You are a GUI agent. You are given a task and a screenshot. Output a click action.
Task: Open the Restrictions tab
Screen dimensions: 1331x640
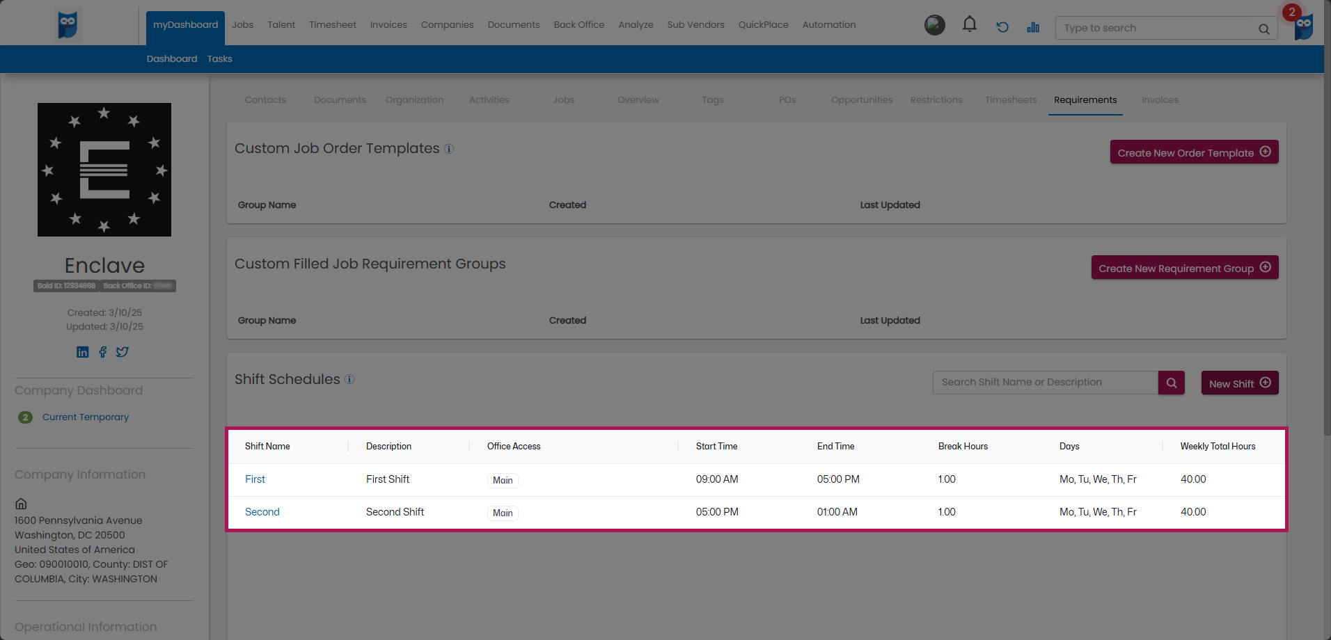point(936,100)
